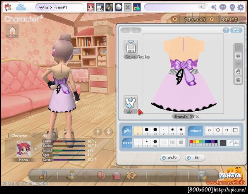Select pen size 23 preset
Screen dimensions: 248x194
155,143
